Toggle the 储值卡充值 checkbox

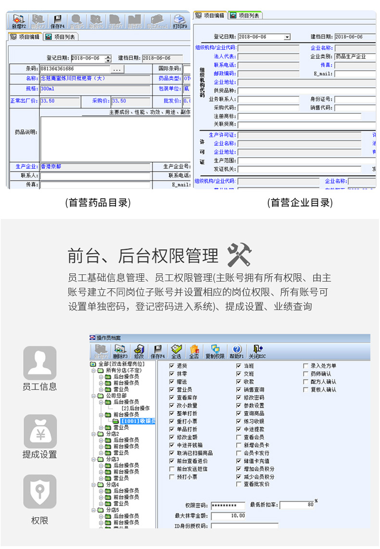pyautogui.click(x=239, y=461)
